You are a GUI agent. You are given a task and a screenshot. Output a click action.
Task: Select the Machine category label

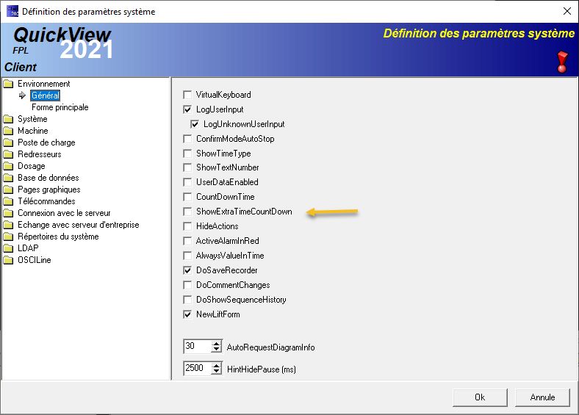(x=33, y=131)
